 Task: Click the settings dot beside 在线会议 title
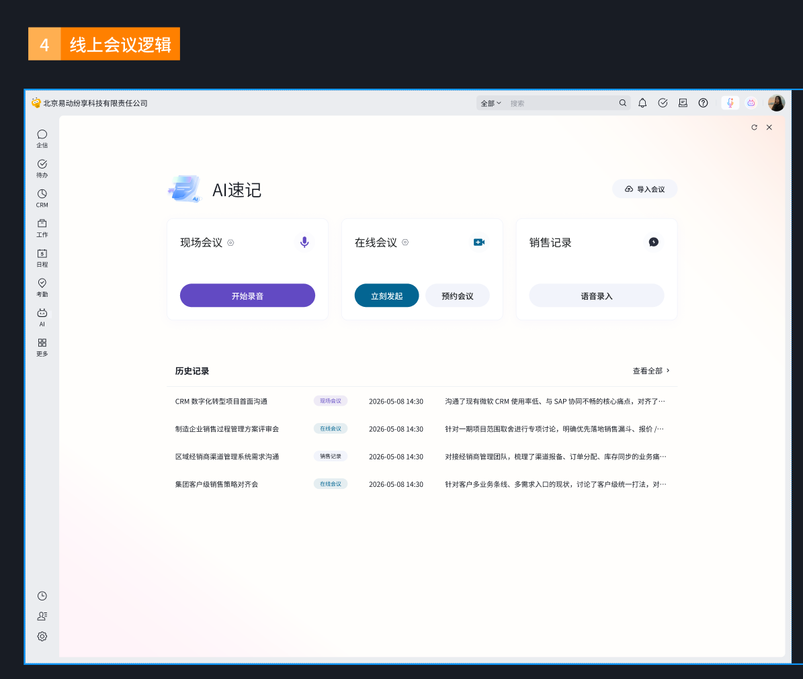[x=405, y=242]
